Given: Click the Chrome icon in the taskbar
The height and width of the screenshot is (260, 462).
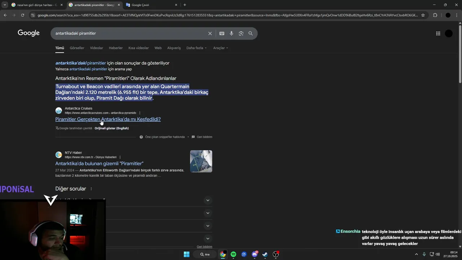Looking at the screenshot, I should pyautogui.click(x=223, y=254).
